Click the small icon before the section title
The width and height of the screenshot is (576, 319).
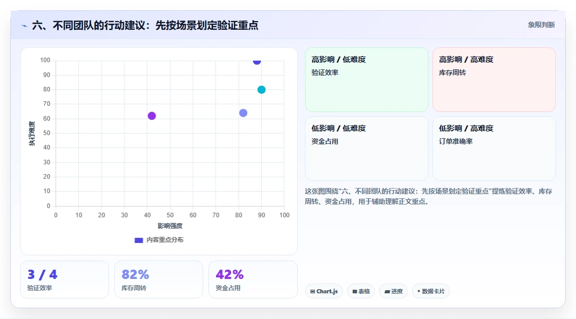(25, 26)
